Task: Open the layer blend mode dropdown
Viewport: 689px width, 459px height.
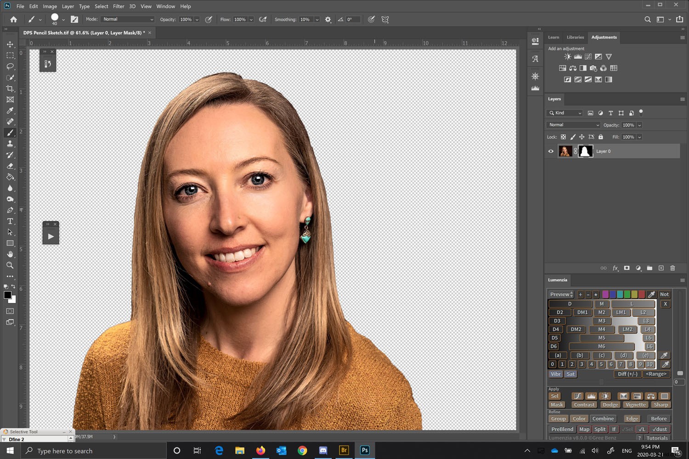Action: [x=573, y=125]
